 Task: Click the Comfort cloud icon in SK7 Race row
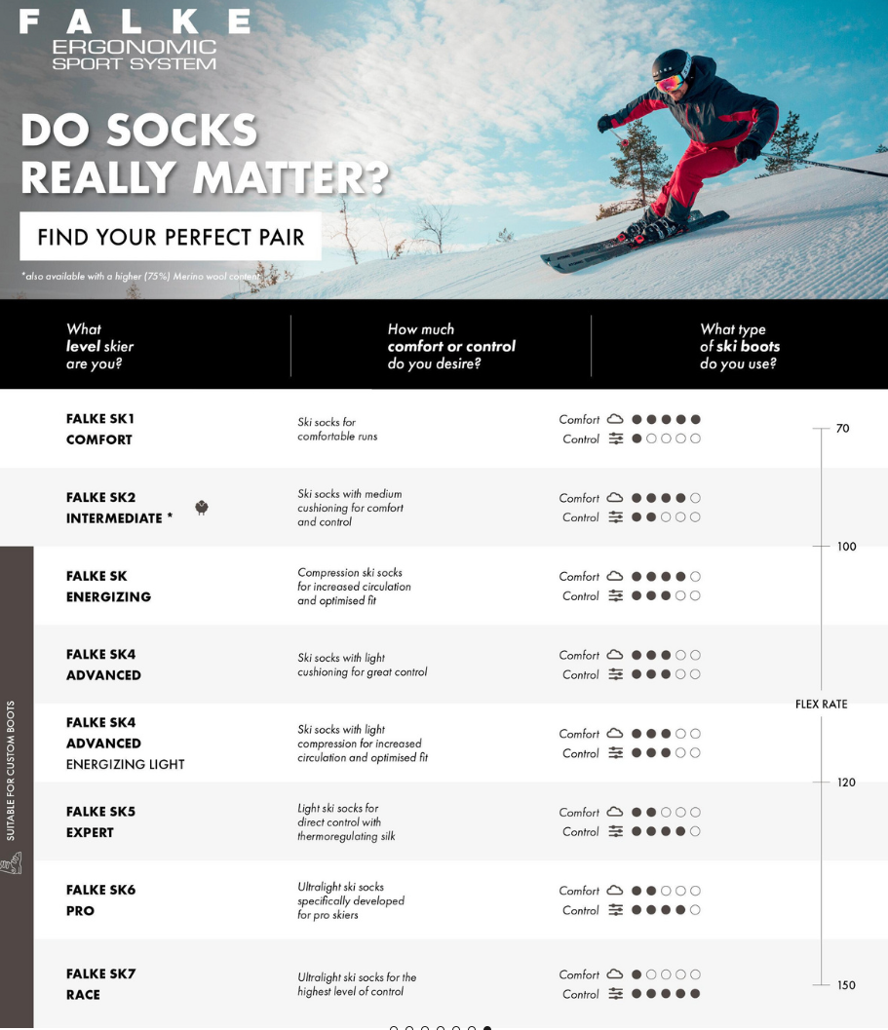[x=615, y=974]
